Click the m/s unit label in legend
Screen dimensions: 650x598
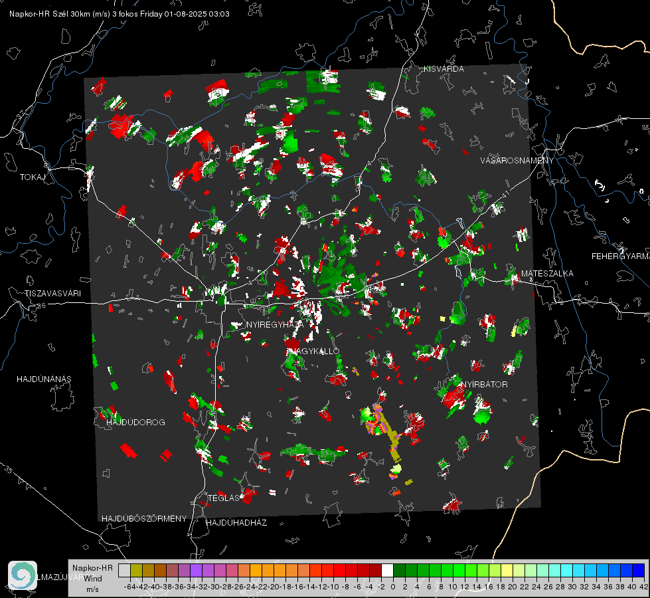pyautogui.click(x=92, y=589)
